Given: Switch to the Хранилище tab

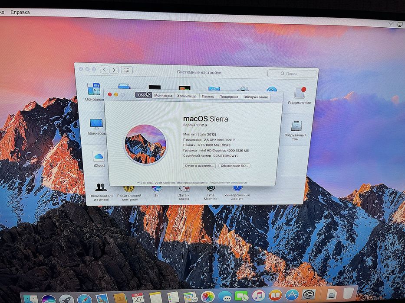Looking at the screenshot, I should pos(187,96).
